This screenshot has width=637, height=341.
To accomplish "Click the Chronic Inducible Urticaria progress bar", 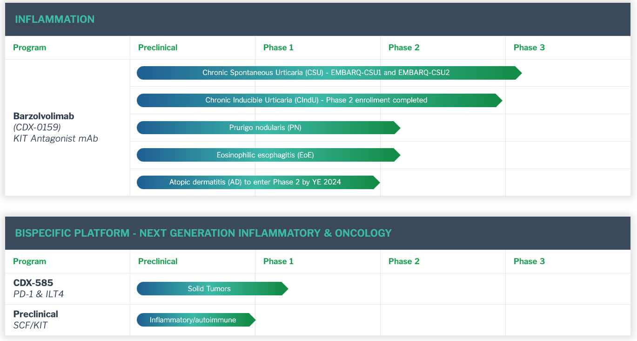I will [x=320, y=100].
